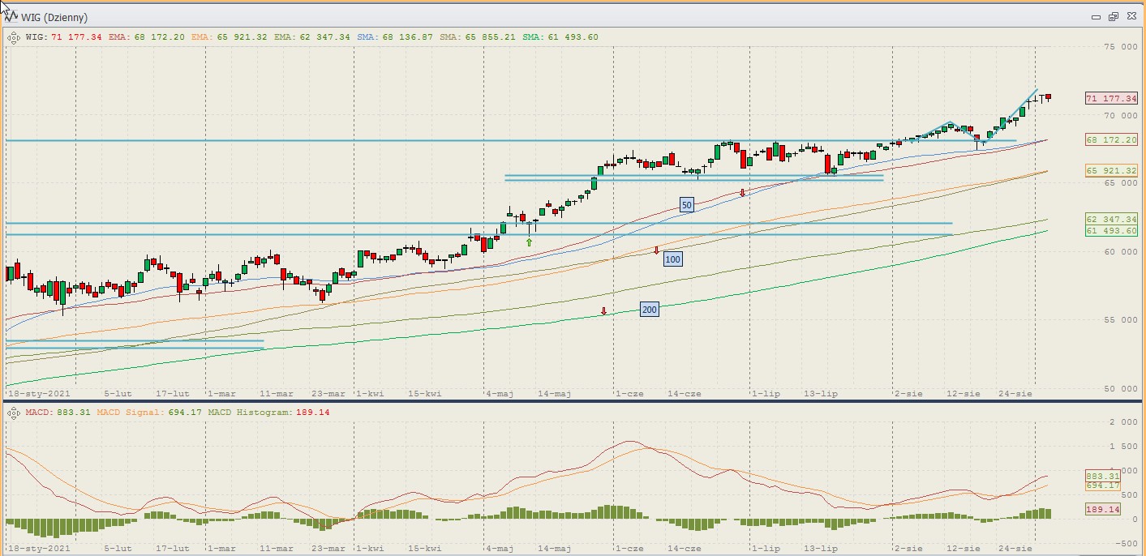The height and width of the screenshot is (556, 1146).
Task: Click the "100" moving average label
Action: (x=672, y=259)
